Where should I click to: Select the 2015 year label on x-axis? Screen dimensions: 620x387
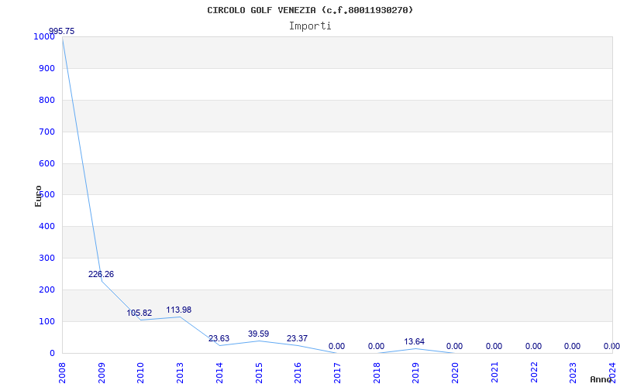259,372
